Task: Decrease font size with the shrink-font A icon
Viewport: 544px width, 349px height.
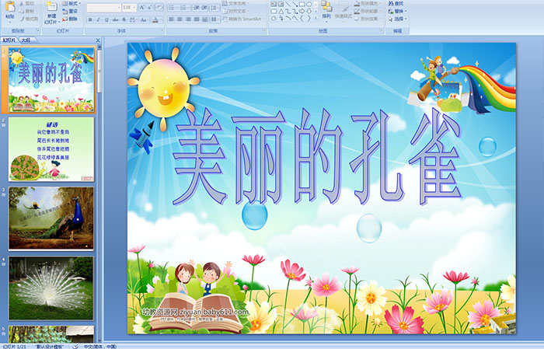Action: tap(149, 7)
